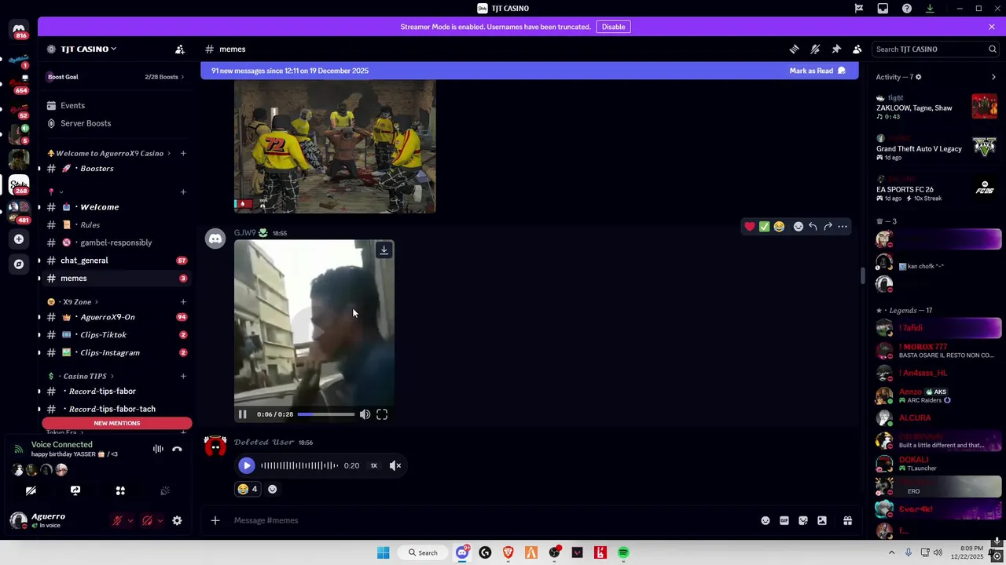1006x565 pixels.
Task: Start an activity from voice panel
Action: tap(120, 490)
